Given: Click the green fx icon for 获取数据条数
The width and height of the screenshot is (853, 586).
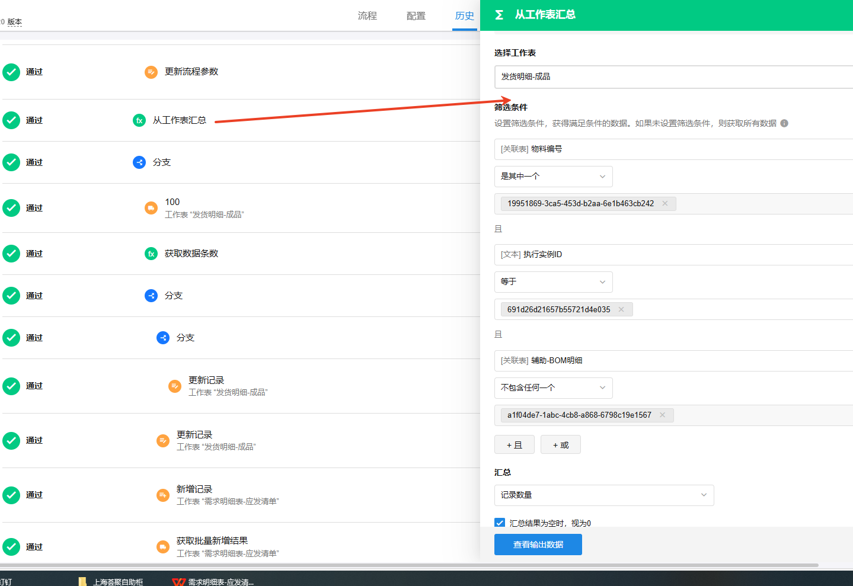Looking at the screenshot, I should [151, 254].
